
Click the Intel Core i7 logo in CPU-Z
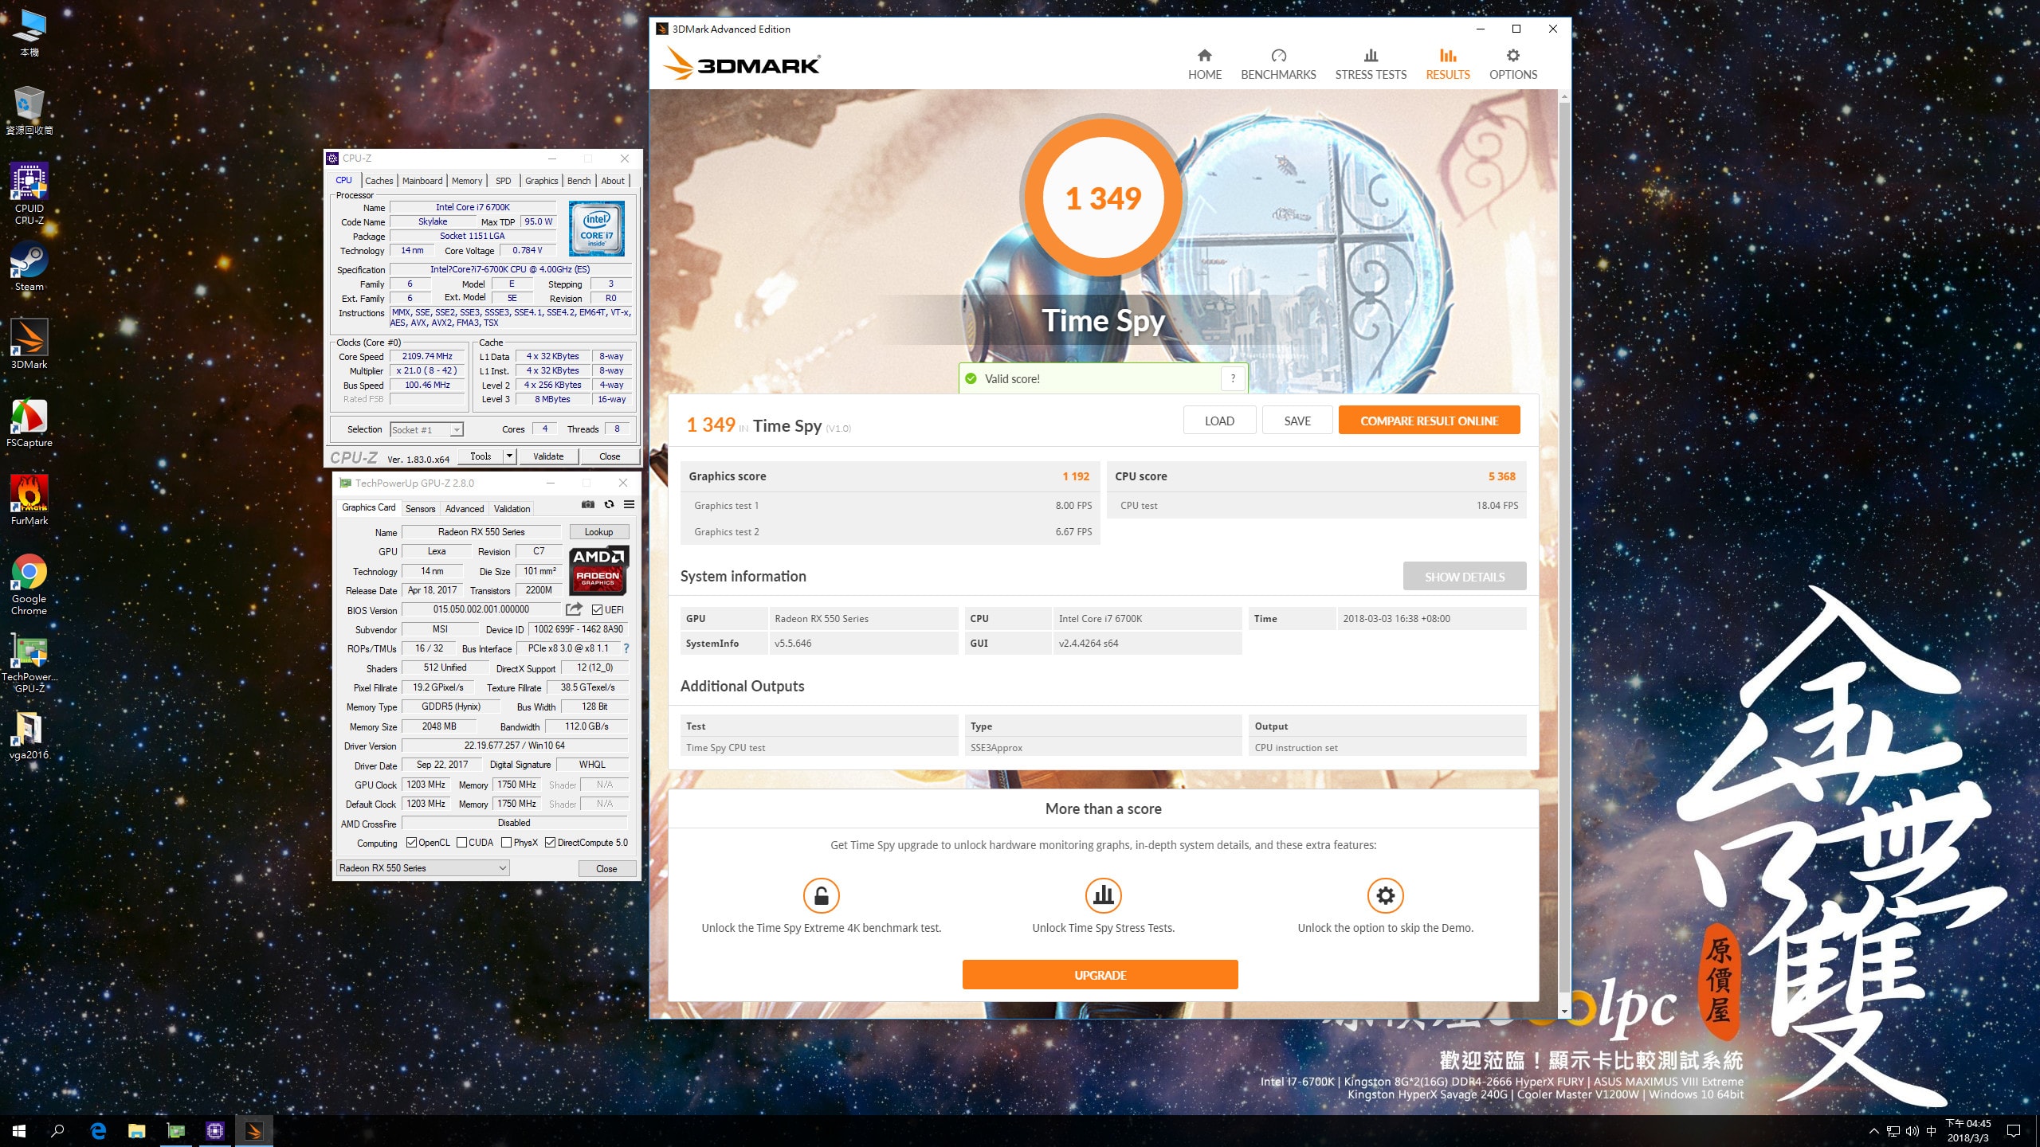597,229
